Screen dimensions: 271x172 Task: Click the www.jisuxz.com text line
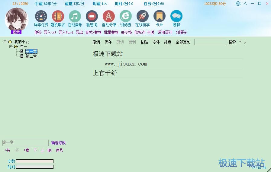point(126,64)
